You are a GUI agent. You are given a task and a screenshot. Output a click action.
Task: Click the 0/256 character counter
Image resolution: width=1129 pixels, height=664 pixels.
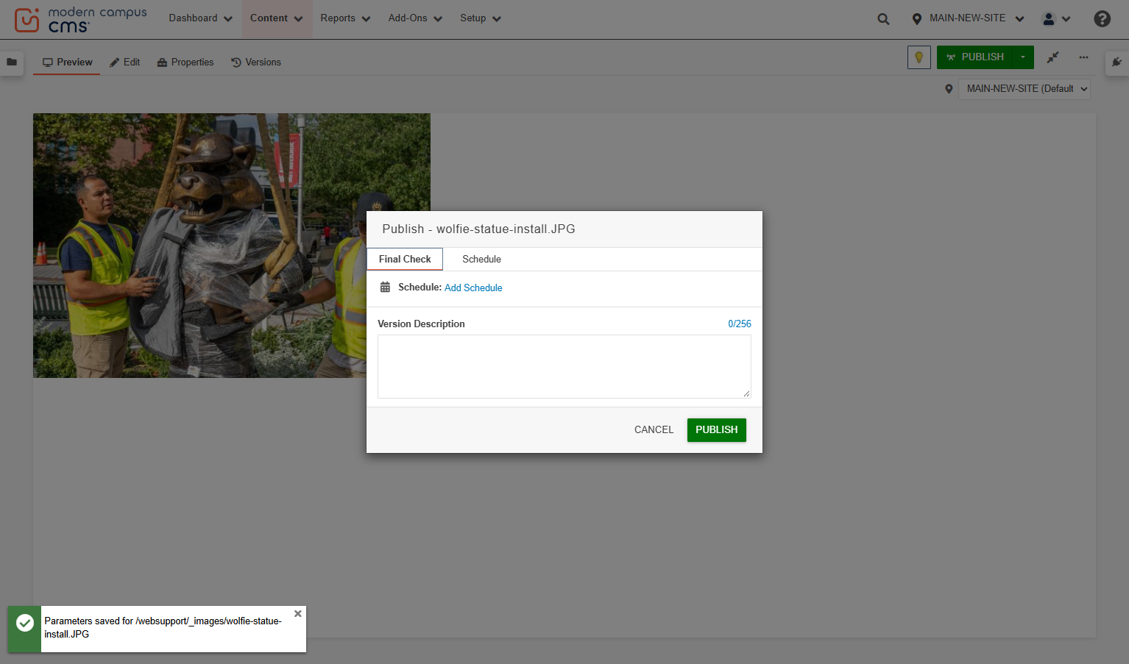[x=740, y=324]
